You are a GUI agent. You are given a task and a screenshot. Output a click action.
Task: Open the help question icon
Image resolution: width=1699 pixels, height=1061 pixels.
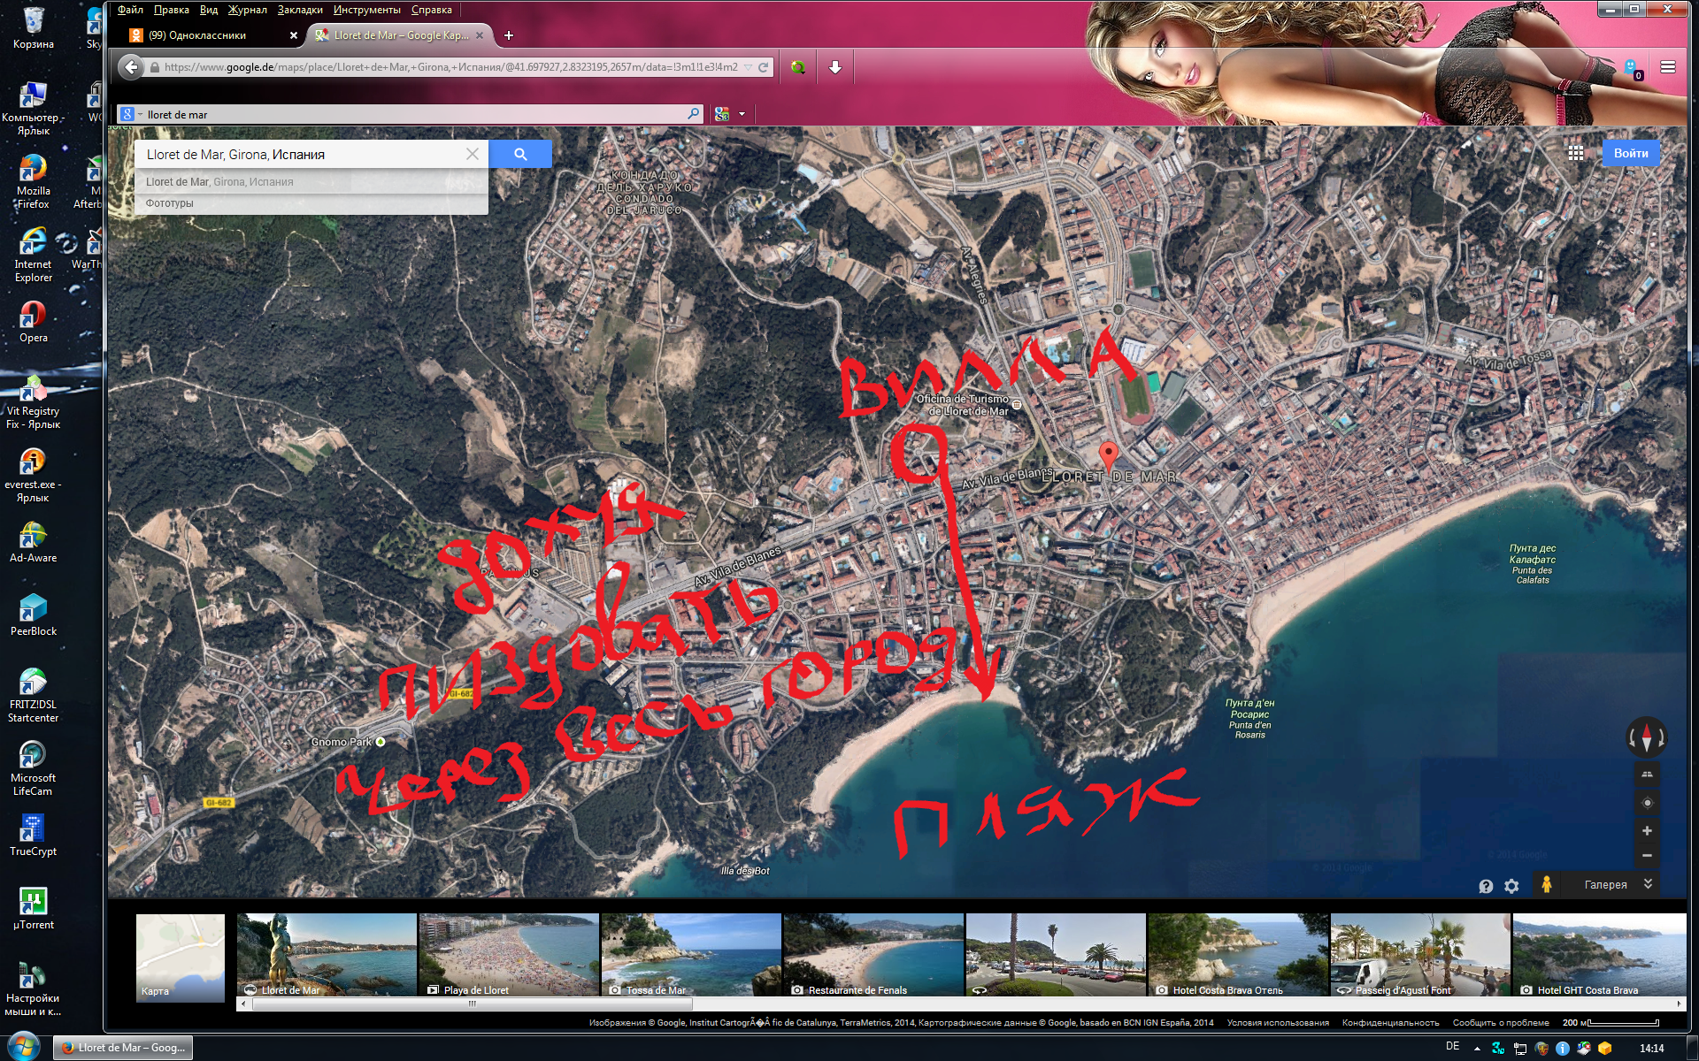(1486, 886)
